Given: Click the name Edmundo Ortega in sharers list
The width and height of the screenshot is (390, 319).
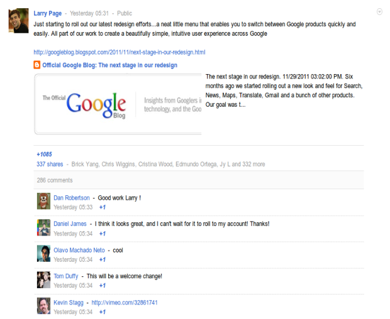Looking at the screenshot, I should [x=196, y=165].
